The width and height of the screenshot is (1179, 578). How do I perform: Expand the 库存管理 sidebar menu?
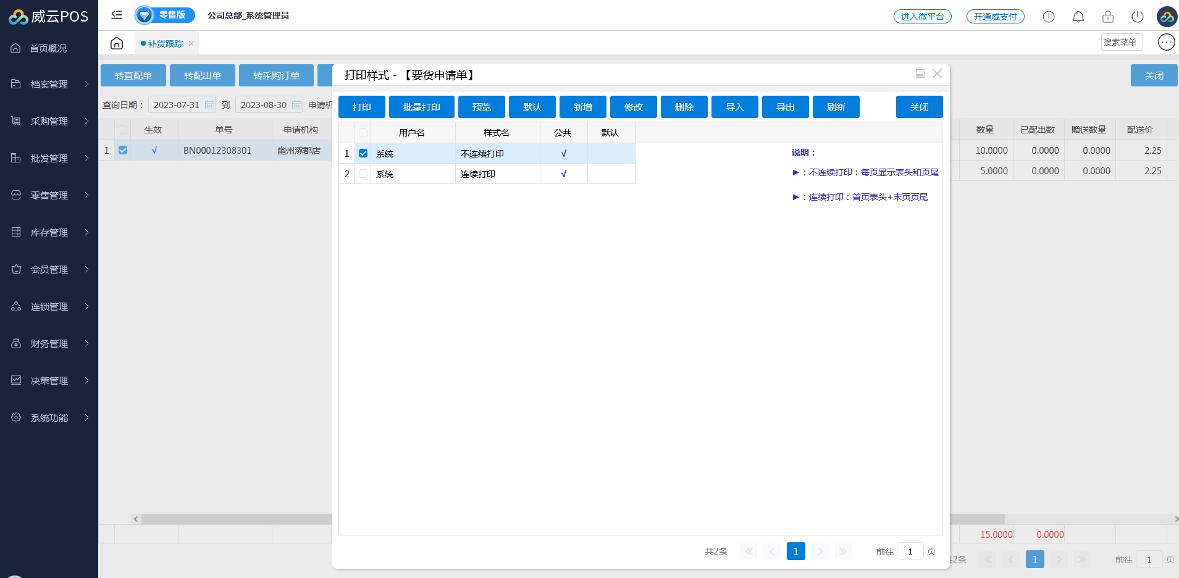coord(49,232)
